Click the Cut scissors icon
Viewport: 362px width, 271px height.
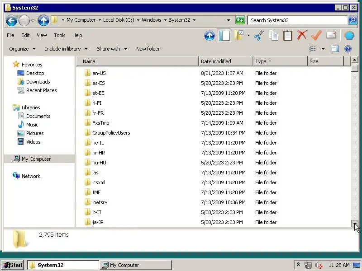(259, 36)
